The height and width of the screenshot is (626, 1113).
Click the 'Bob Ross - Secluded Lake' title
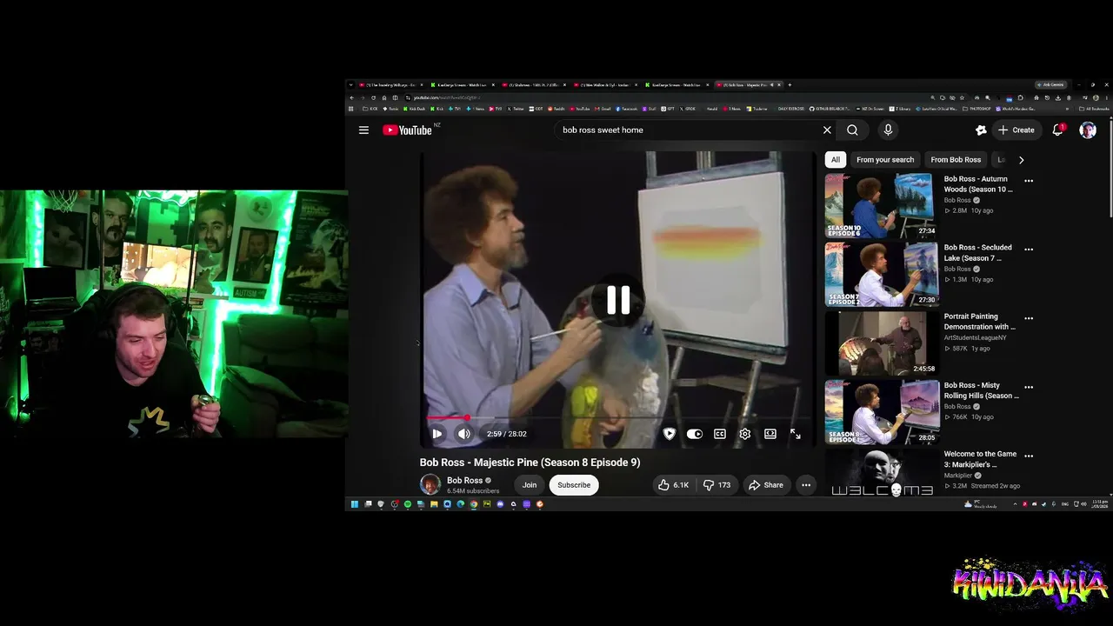978,253
